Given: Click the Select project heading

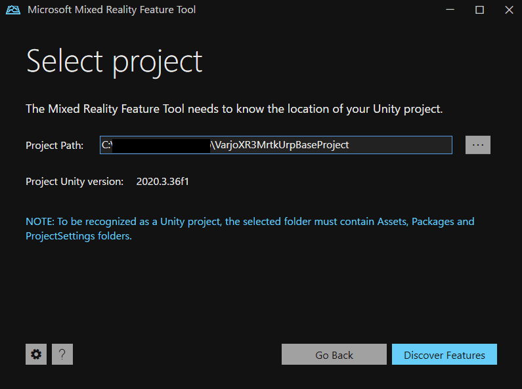Looking at the screenshot, I should tap(114, 62).
